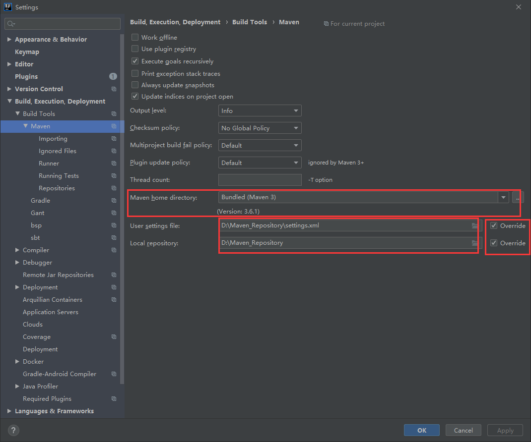Click the IntelliJ IDEA logo in title bar

coord(7,7)
